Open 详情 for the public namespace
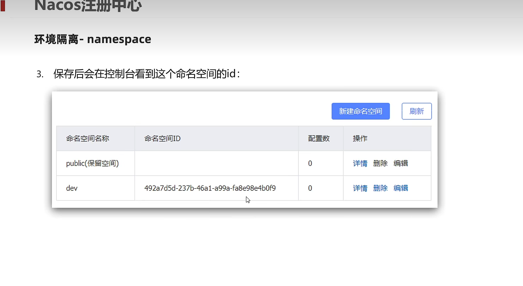The height and width of the screenshot is (286, 523). pyautogui.click(x=360, y=163)
